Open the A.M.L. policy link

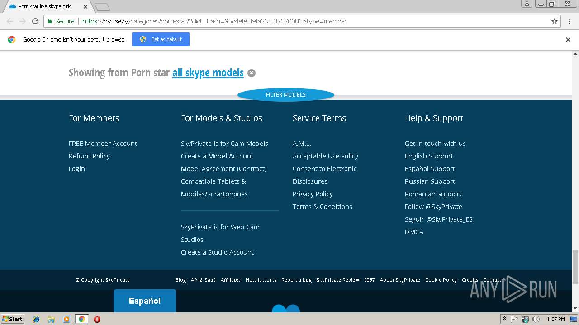pos(302,144)
